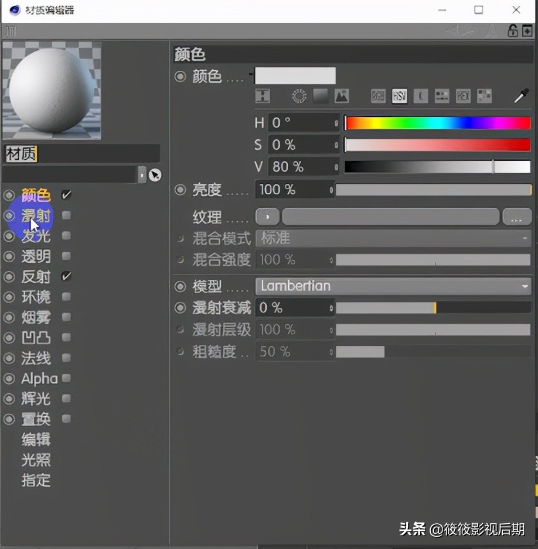Screen dimensions: 538x549
Task: Select the Kelvin temperature color mode
Action: (x=421, y=95)
